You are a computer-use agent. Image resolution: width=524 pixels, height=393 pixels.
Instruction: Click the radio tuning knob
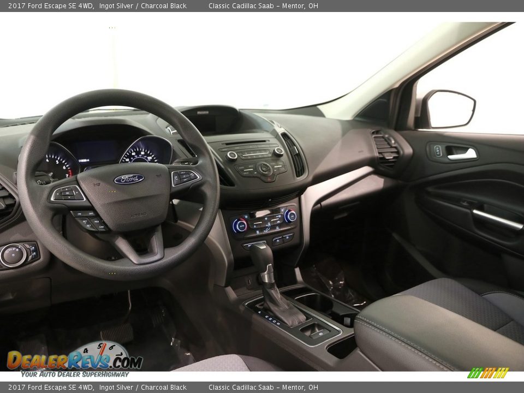(x=278, y=152)
